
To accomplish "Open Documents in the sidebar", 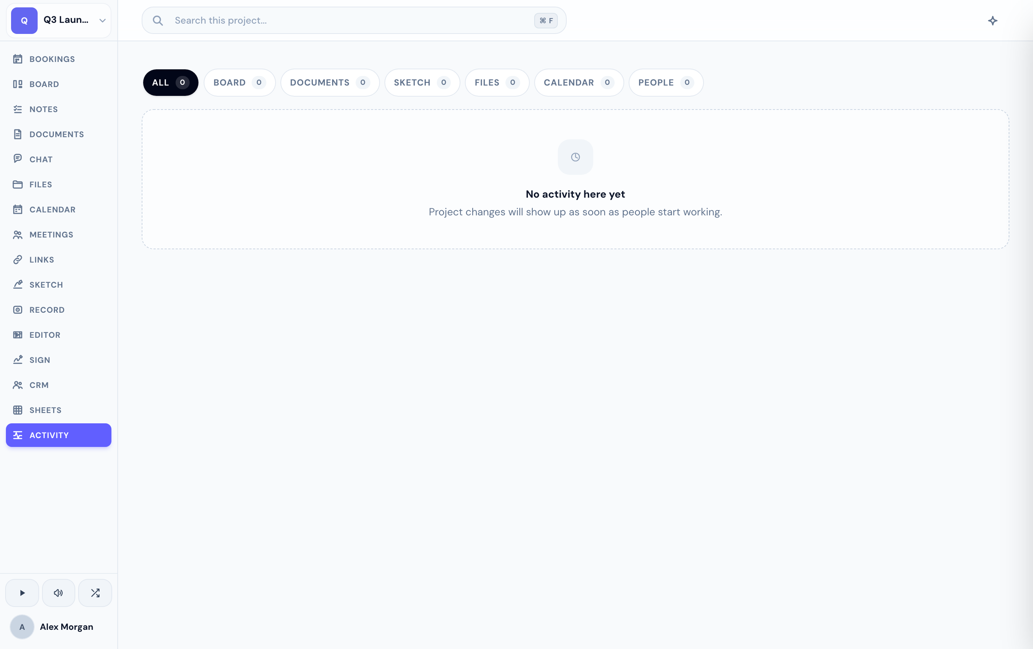I will pos(58,134).
